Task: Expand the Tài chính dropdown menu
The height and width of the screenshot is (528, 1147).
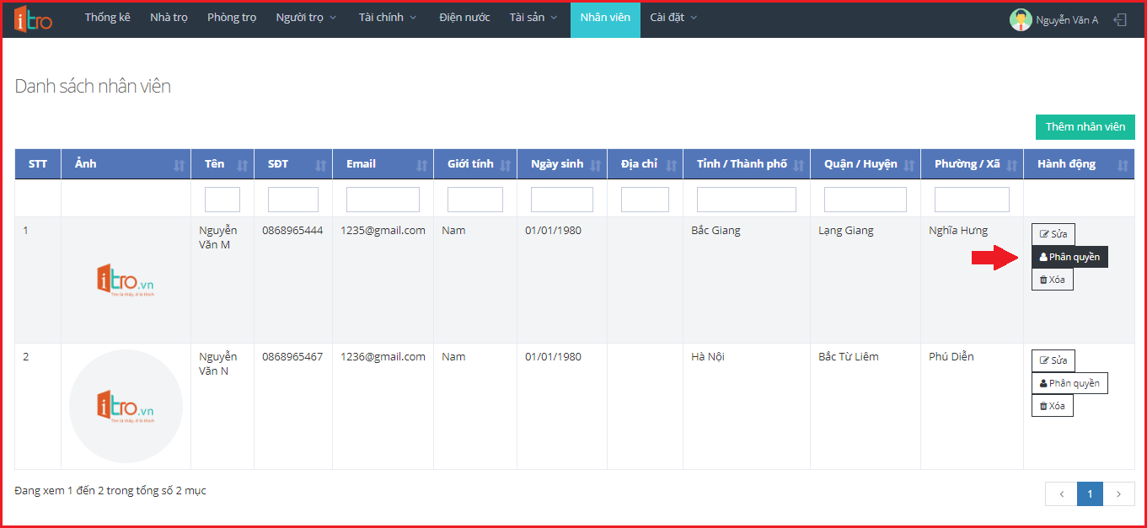Action: click(387, 18)
